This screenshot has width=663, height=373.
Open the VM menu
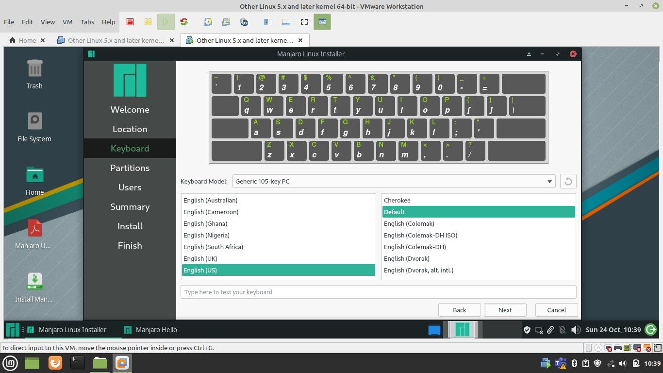(x=67, y=22)
